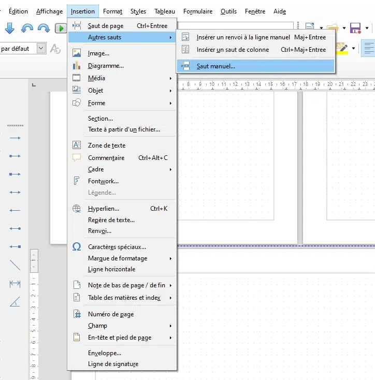Open the Format menu

click(x=112, y=11)
